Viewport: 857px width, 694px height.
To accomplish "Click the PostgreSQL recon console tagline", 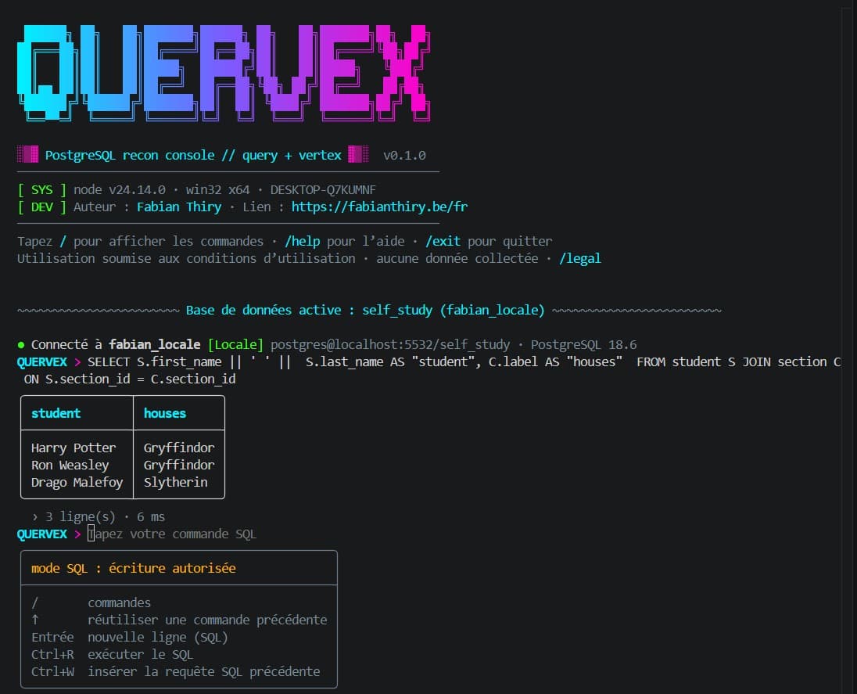I will [x=193, y=156].
